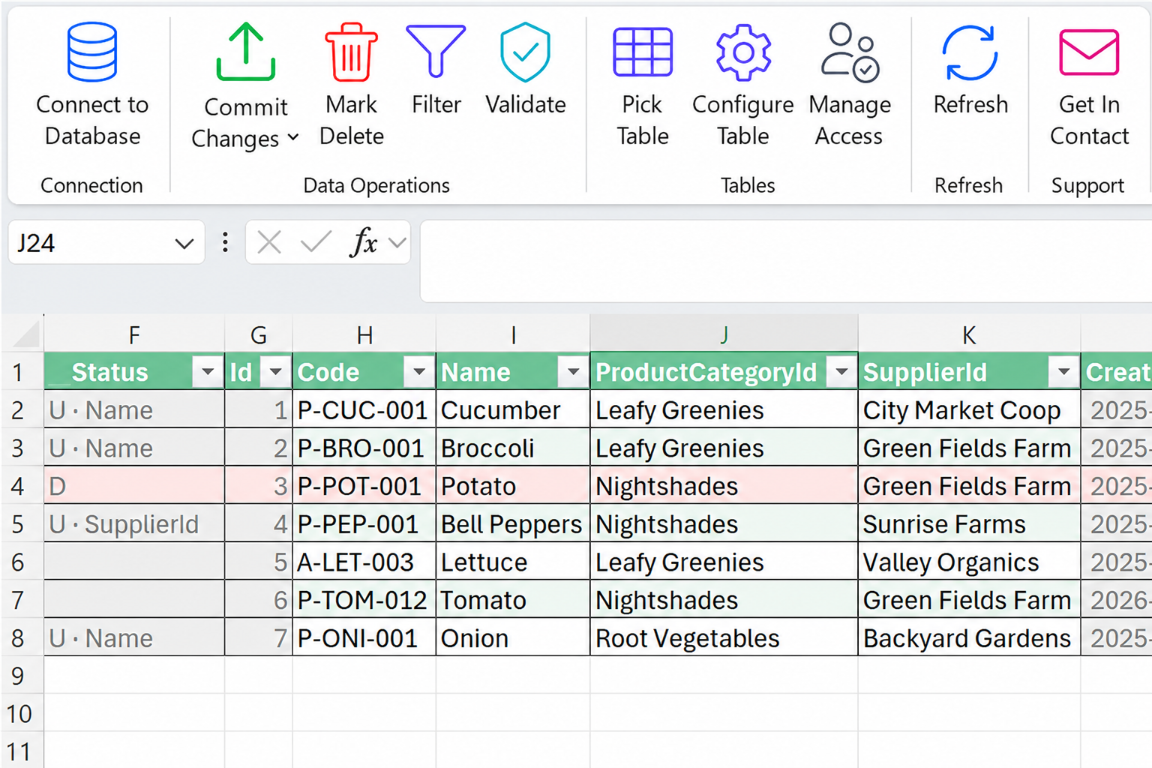
Task: Click Potato row Nightshades cell
Action: pos(724,486)
